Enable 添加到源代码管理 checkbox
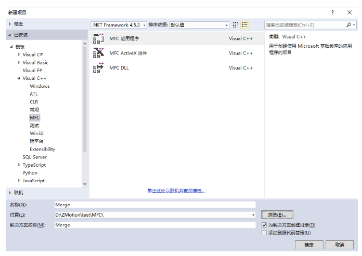The width and height of the screenshot is (362, 256). click(264, 233)
